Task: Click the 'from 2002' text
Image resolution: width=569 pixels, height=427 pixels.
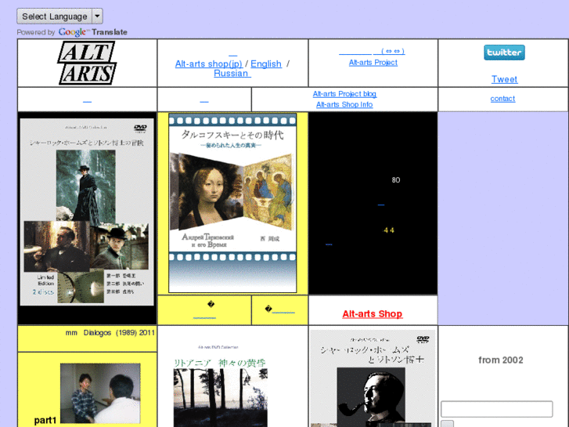Action: pos(501,360)
